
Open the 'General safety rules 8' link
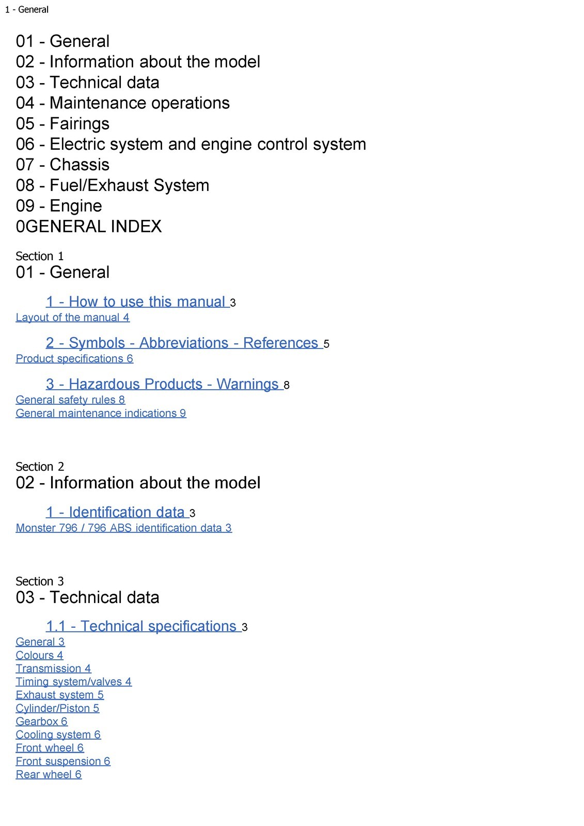pos(70,400)
